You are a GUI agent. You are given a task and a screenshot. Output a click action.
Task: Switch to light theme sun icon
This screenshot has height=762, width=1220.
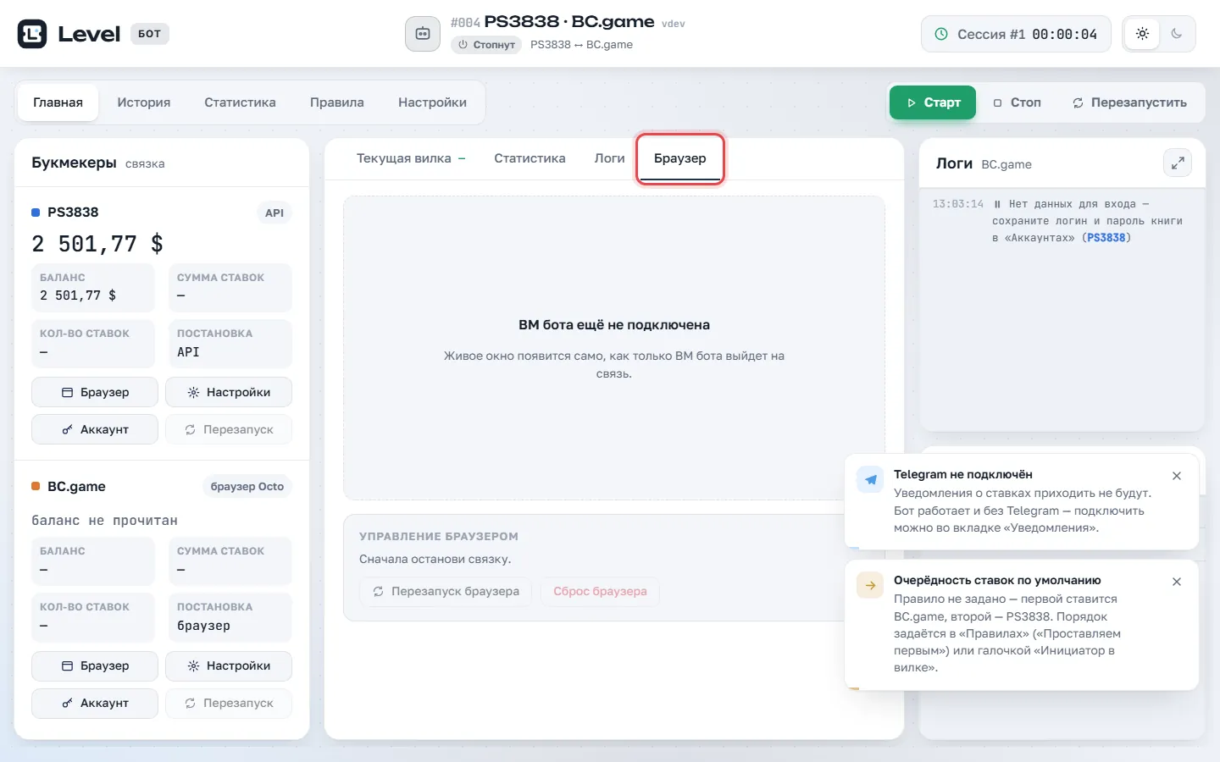click(x=1142, y=34)
